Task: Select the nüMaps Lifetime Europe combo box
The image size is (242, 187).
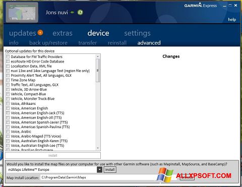Action: click(x=54, y=169)
